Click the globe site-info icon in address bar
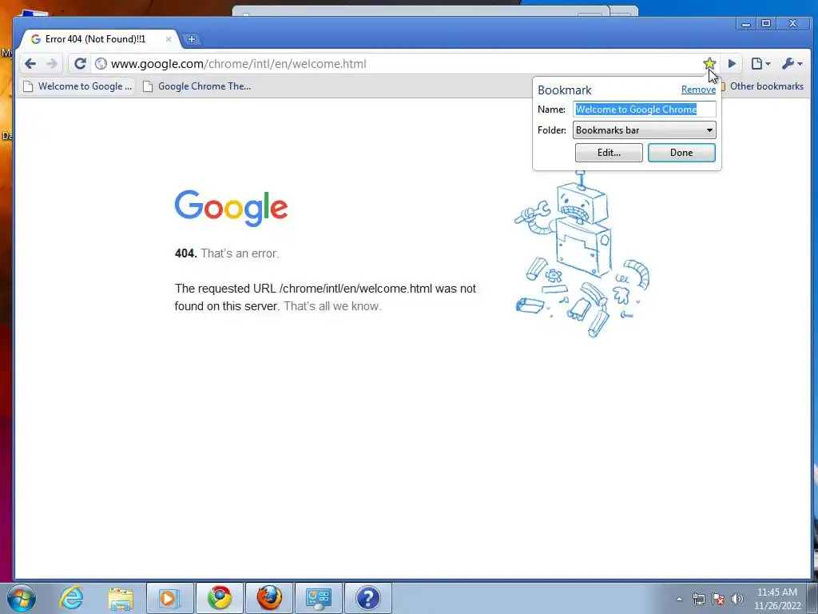 [101, 64]
